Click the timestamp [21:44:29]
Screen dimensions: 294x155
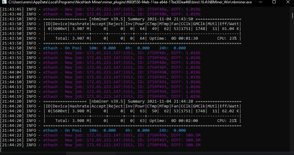[x=12, y=145]
